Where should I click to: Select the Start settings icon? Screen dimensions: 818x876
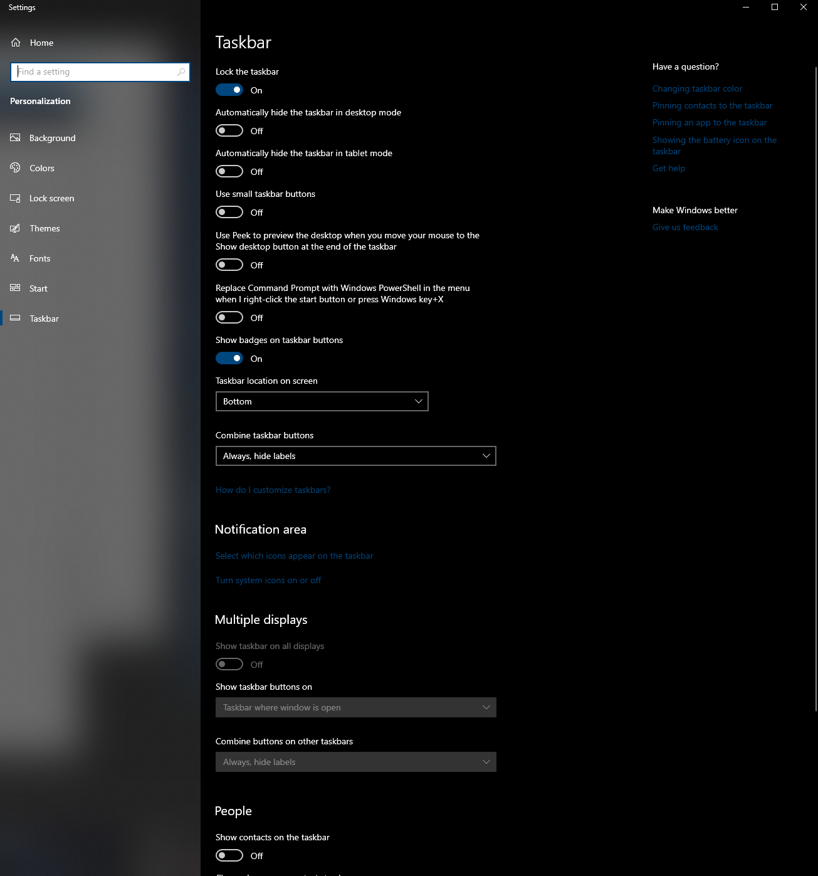click(x=14, y=288)
